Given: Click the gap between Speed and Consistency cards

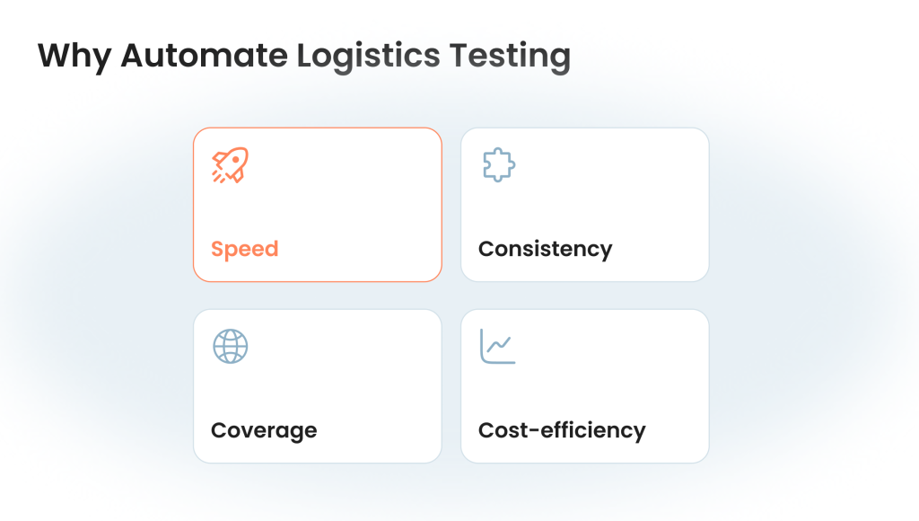Looking at the screenshot, I should (x=451, y=205).
